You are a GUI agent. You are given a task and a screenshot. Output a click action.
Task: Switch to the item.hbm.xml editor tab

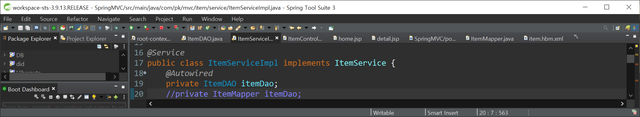coord(543,38)
